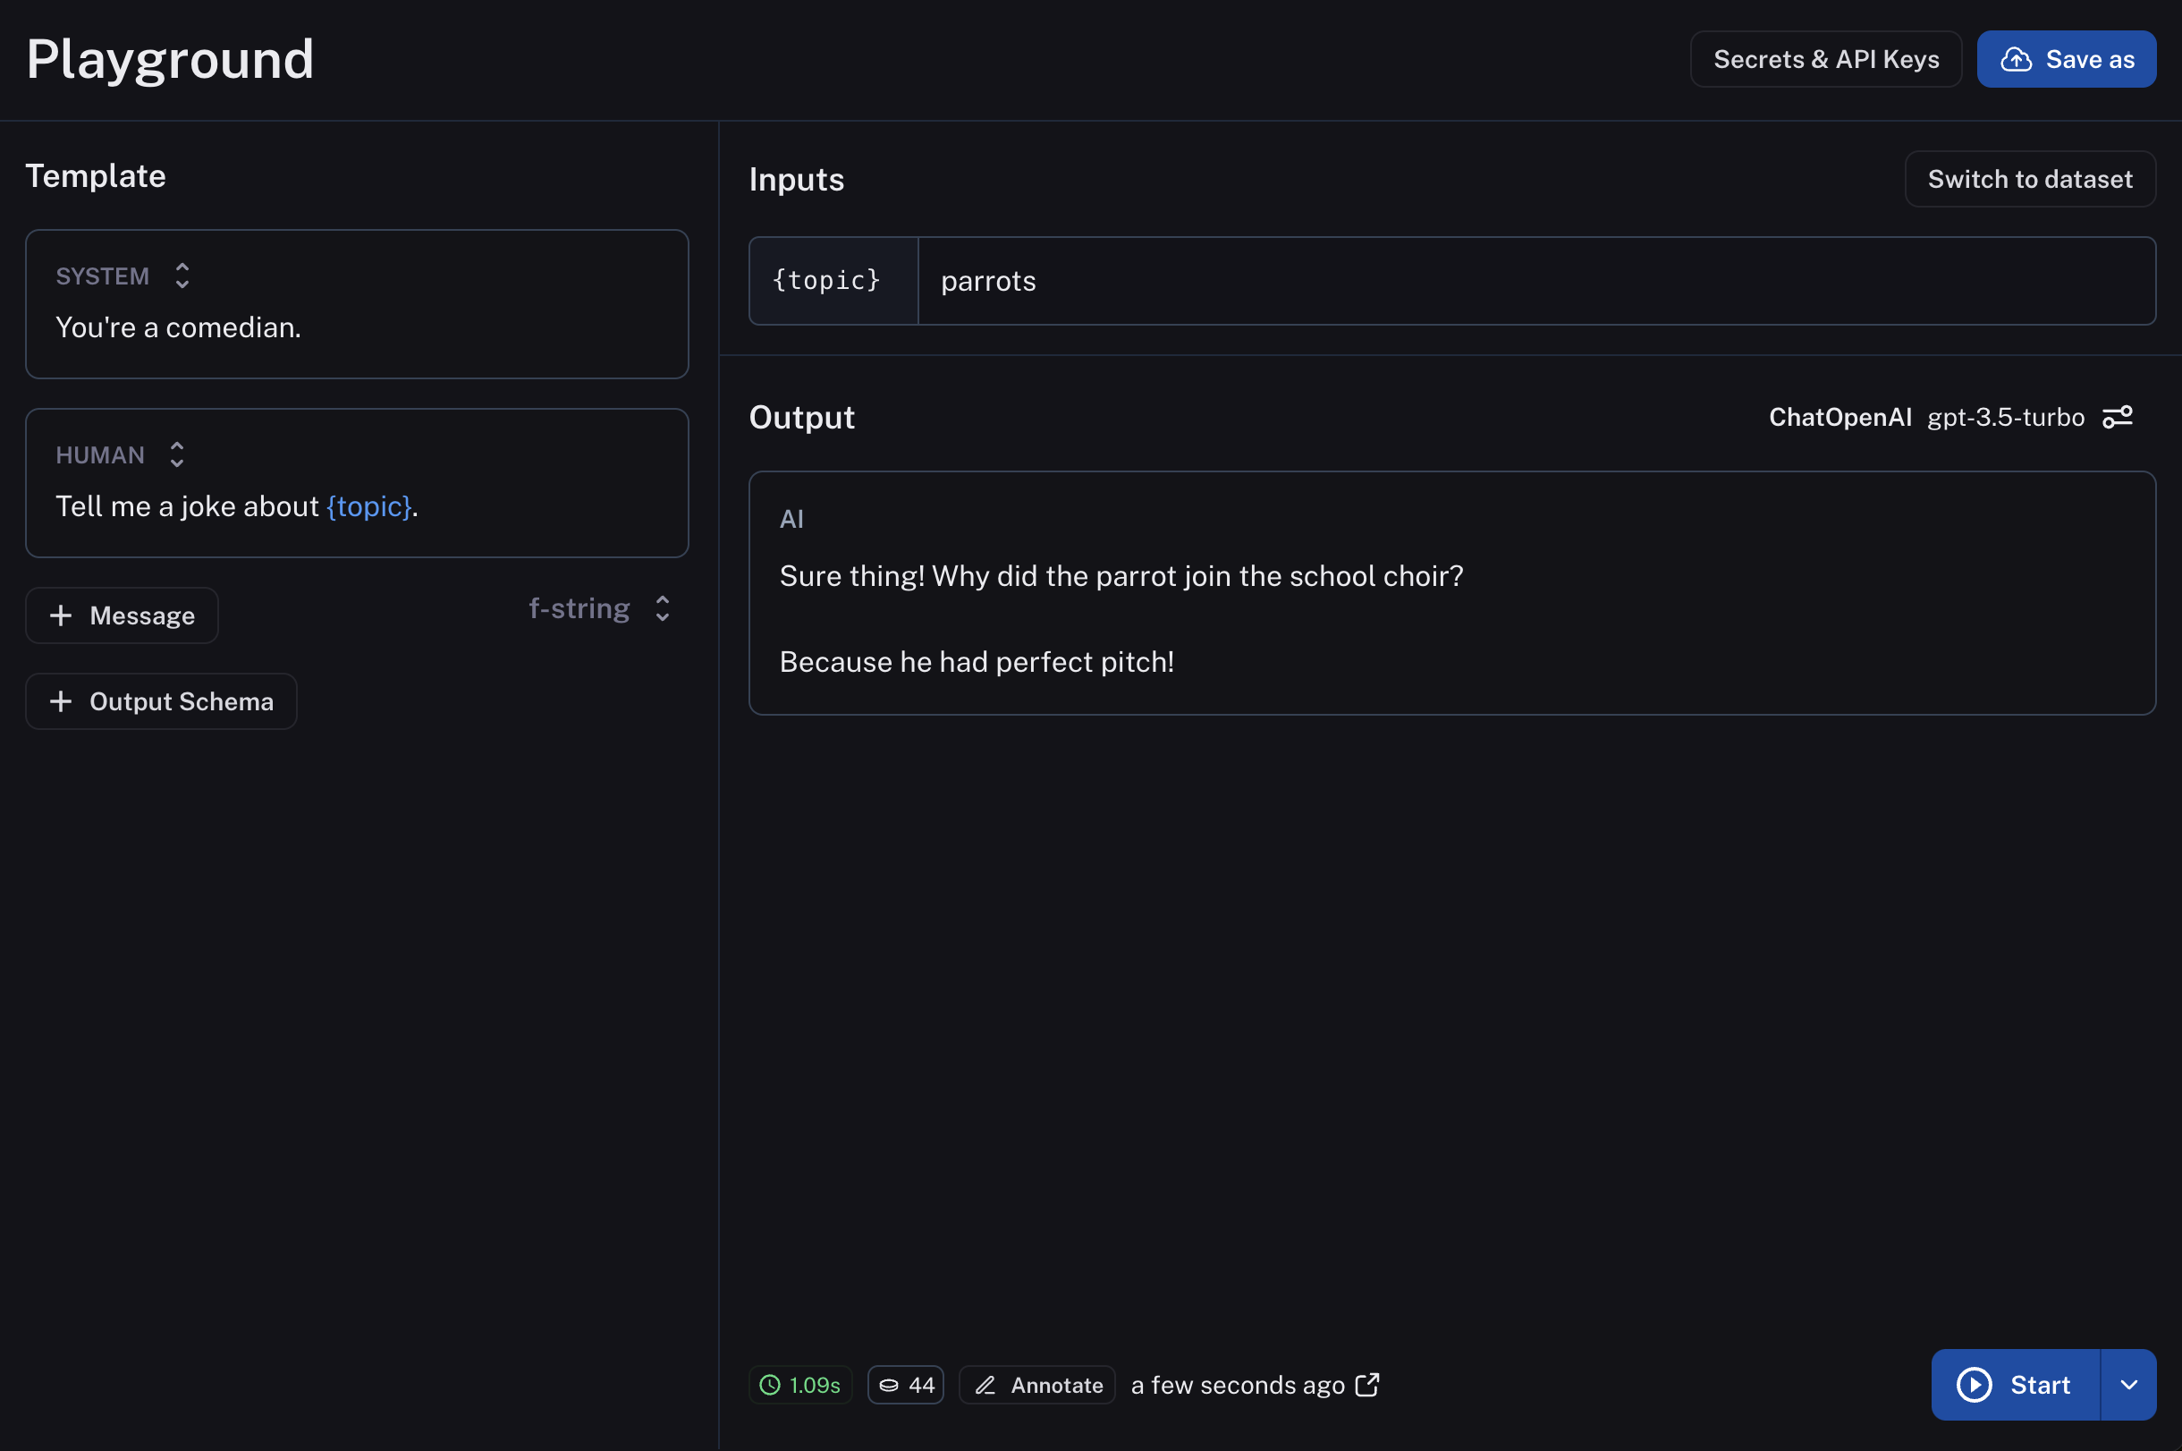Click the external link icon beside timestamp
The height and width of the screenshot is (1451, 2182).
pos(1366,1385)
